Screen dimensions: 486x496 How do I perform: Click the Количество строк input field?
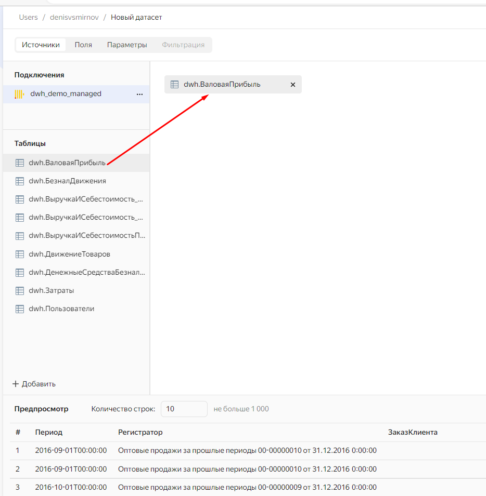[184, 409]
